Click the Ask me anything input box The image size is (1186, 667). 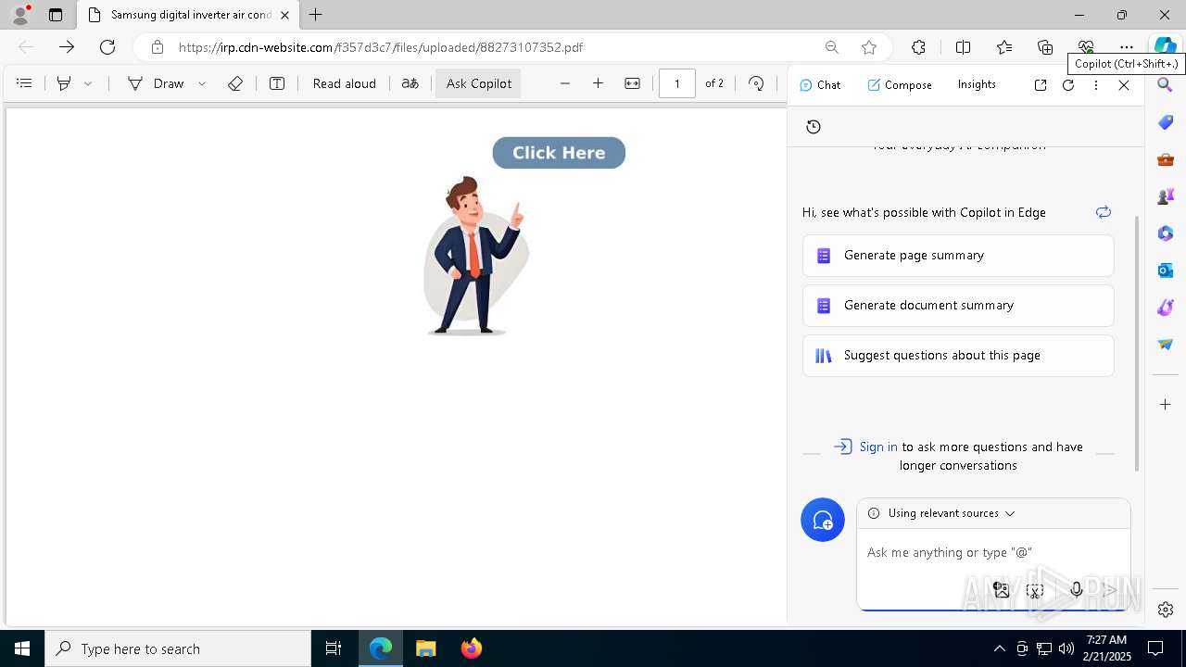click(x=993, y=552)
